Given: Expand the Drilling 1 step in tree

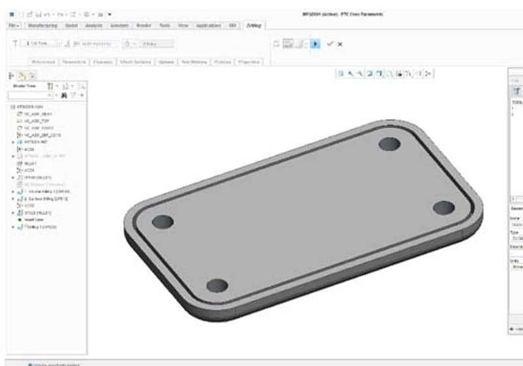Looking at the screenshot, I should 13,227.
